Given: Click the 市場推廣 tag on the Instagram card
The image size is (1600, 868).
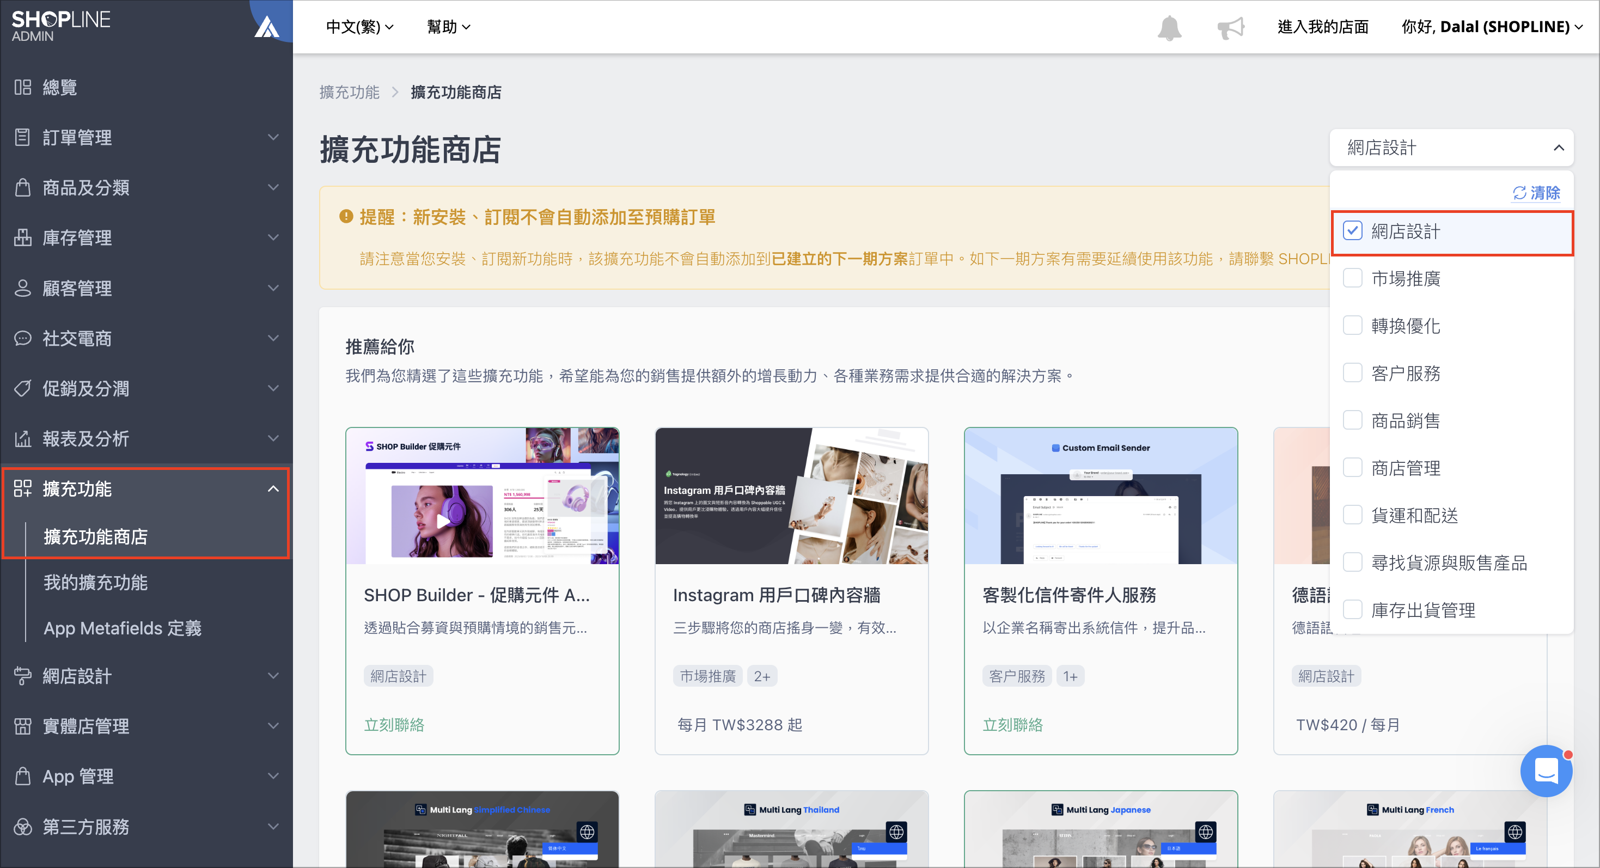Looking at the screenshot, I should pyautogui.click(x=708, y=676).
